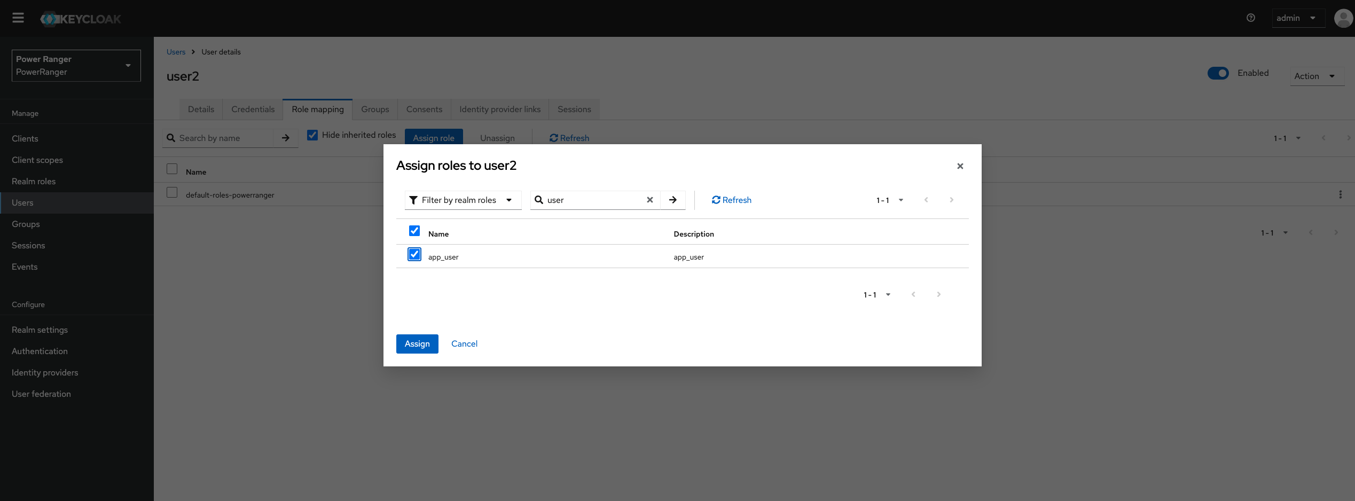Toggle Hide inherited roles checkbox
1355x501 pixels.
[x=312, y=135]
